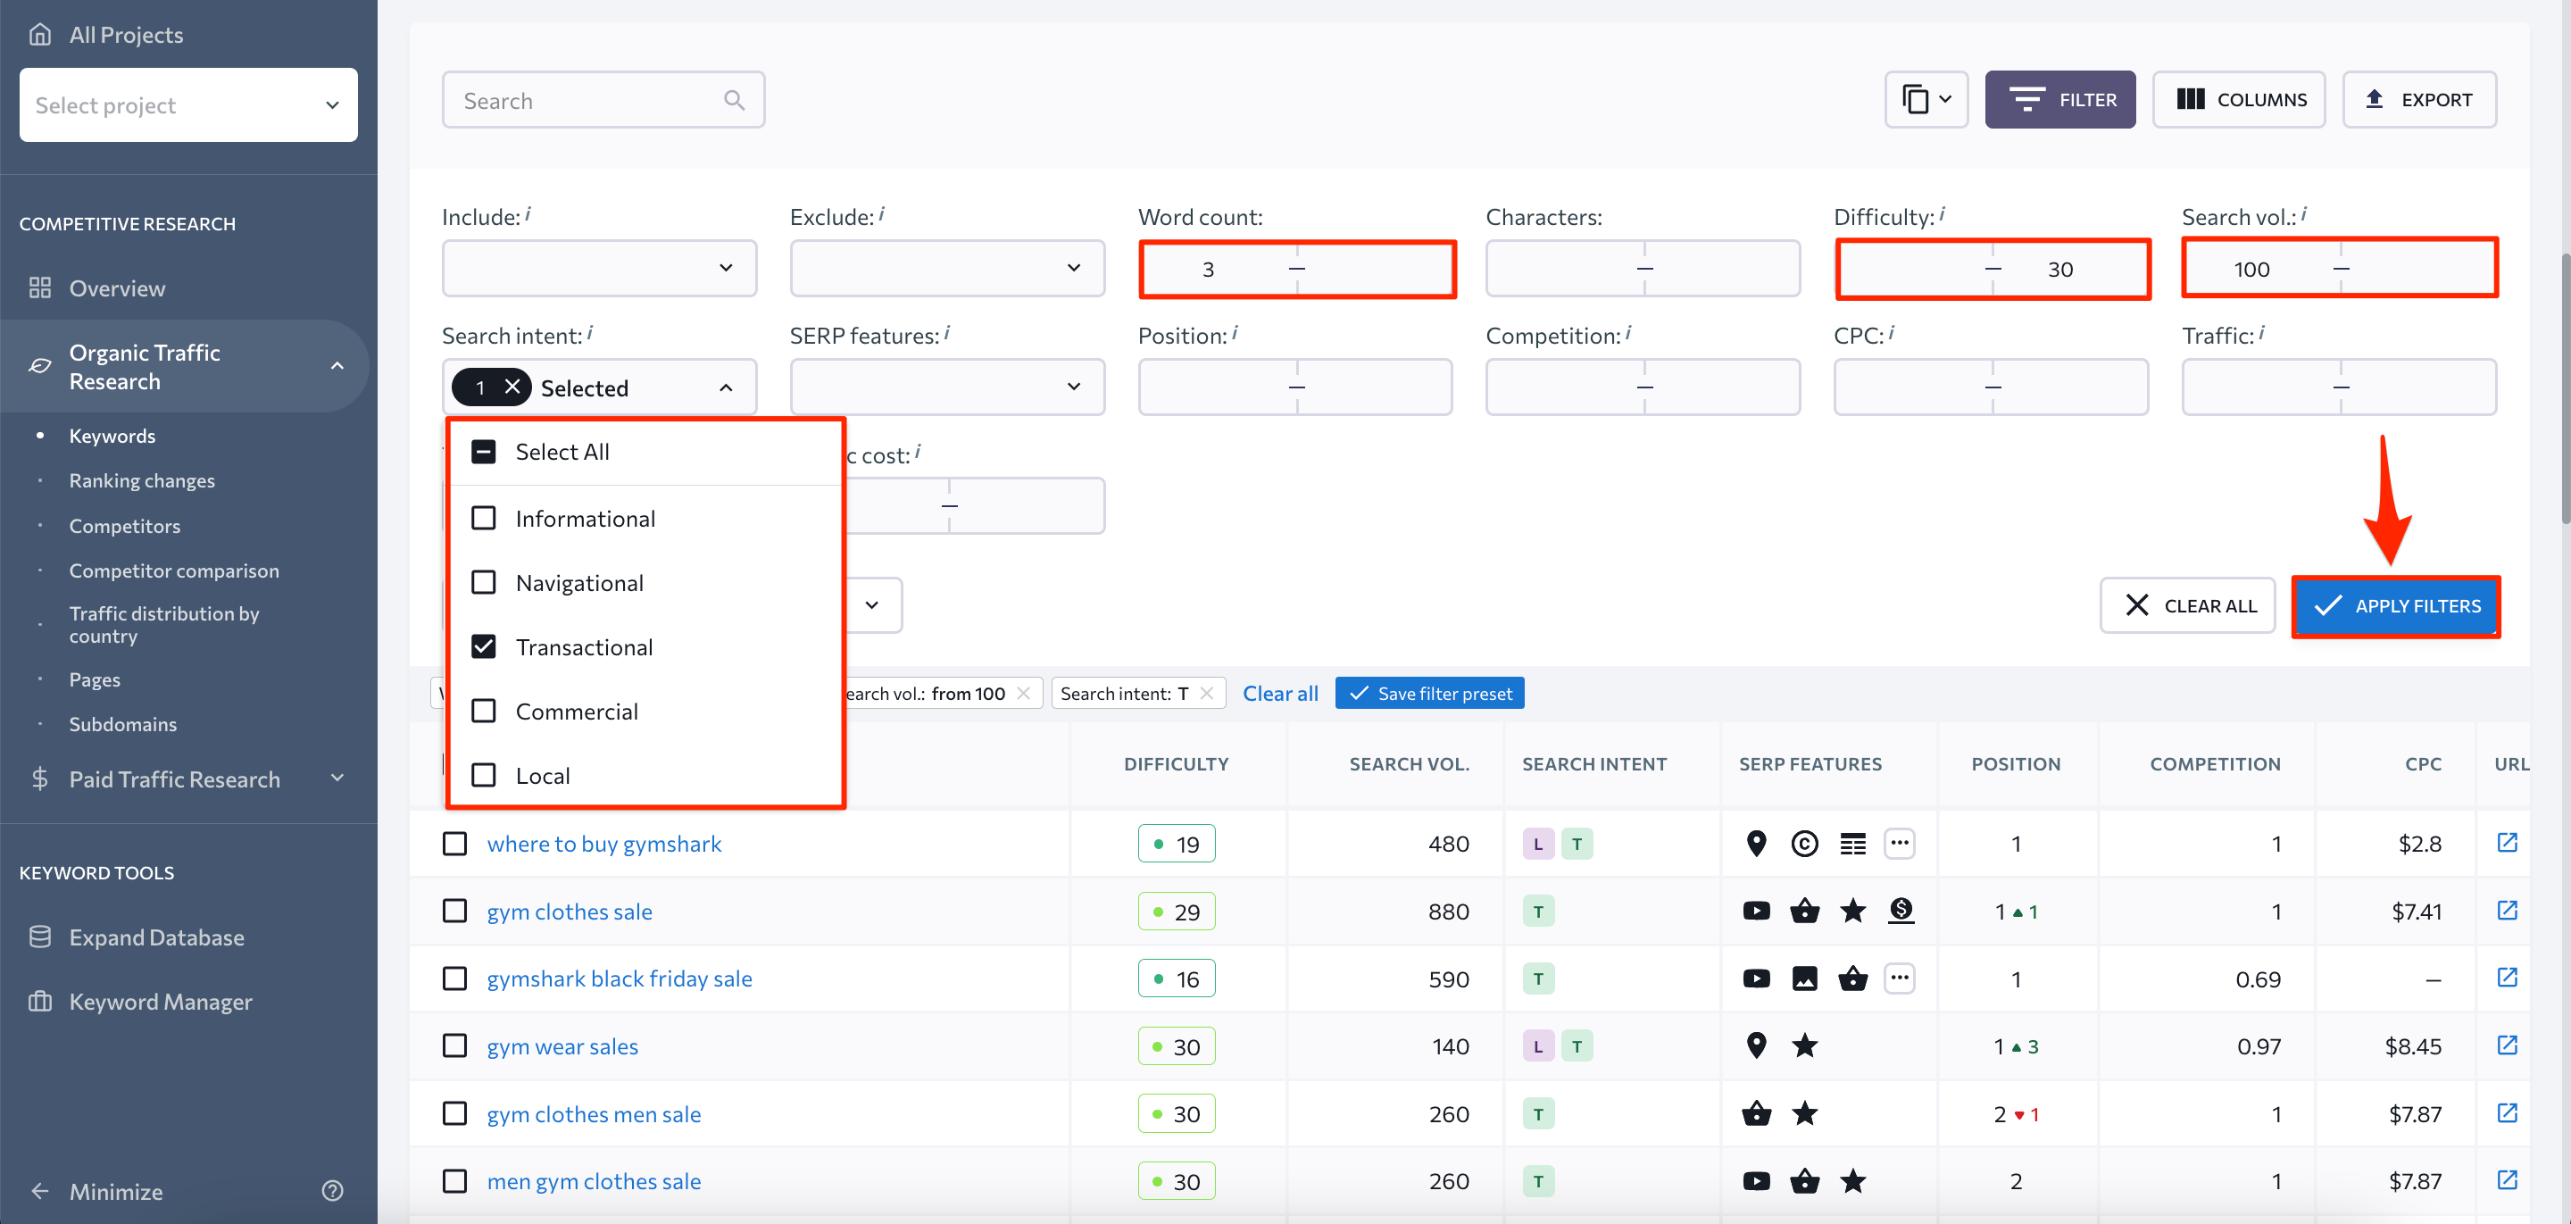The width and height of the screenshot is (2571, 1224).
Task: Select the 'gym wear sales' row checkbox
Action: pyautogui.click(x=455, y=1045)
